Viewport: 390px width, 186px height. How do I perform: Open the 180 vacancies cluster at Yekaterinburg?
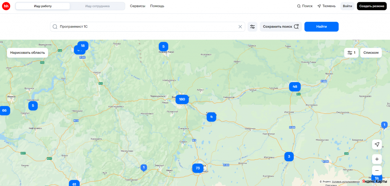click(182, 99)
